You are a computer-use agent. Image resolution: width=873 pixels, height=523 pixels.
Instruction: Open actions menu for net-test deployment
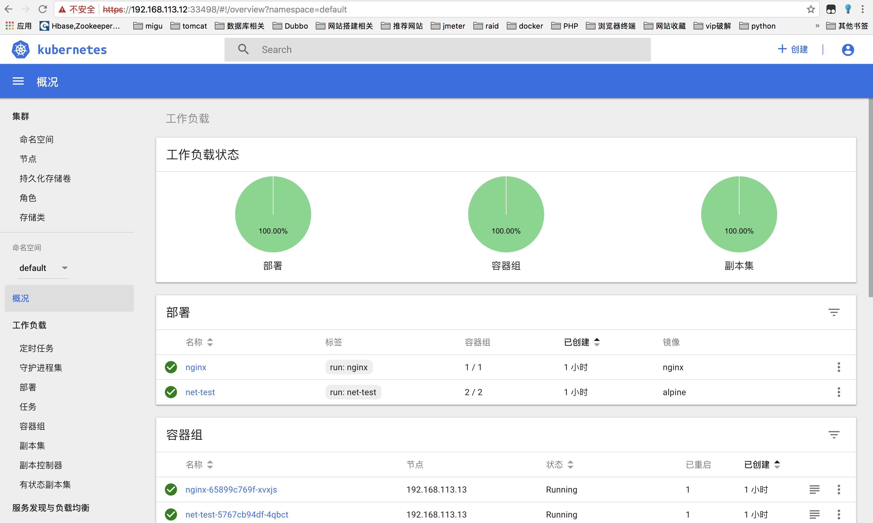tap(839, 392)
